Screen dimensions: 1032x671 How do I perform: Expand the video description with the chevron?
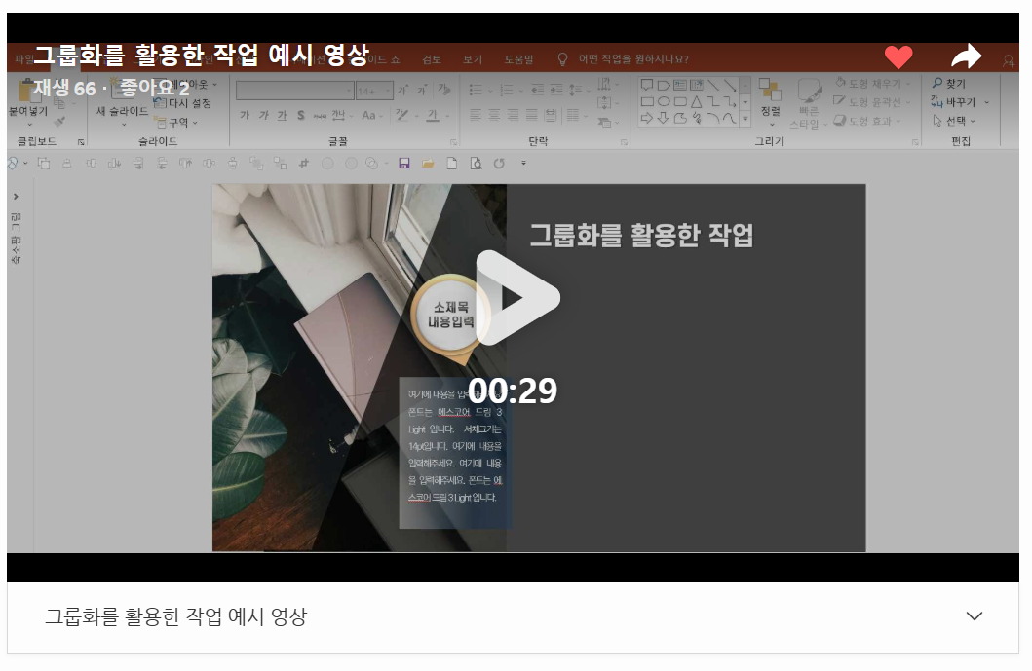(x=975, y=616)
